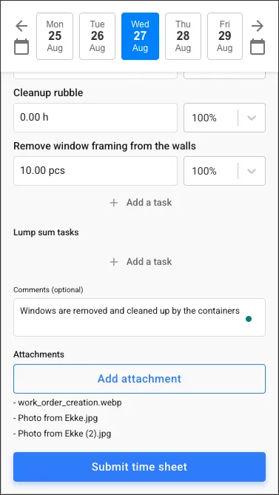Submit the time sheet
The width and height of the screenshot is (279, 495).
click(x=139, y=467)
